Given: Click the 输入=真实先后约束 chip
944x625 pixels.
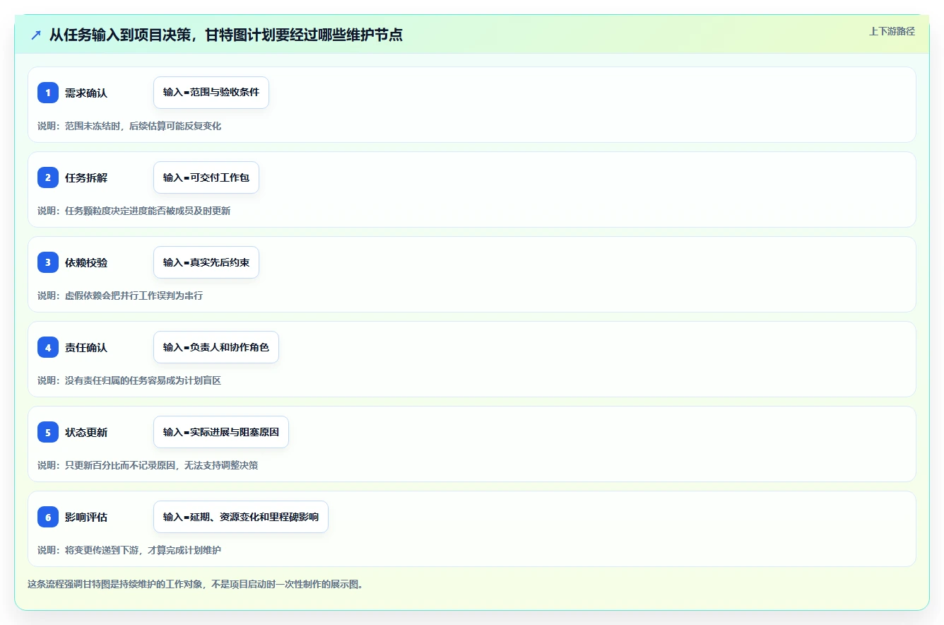Looking at the screenshot, I should pyautogui.click(x=206, y=262).
